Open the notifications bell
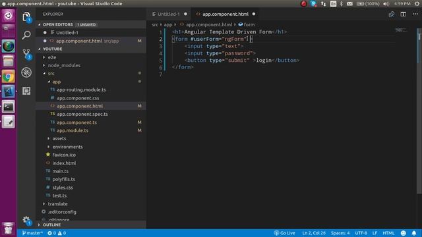The image size is (422, 237). pos(414,233)
